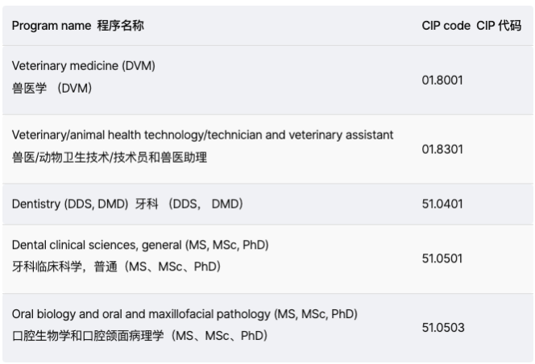Click the table header row background

[x=282, y=26]
